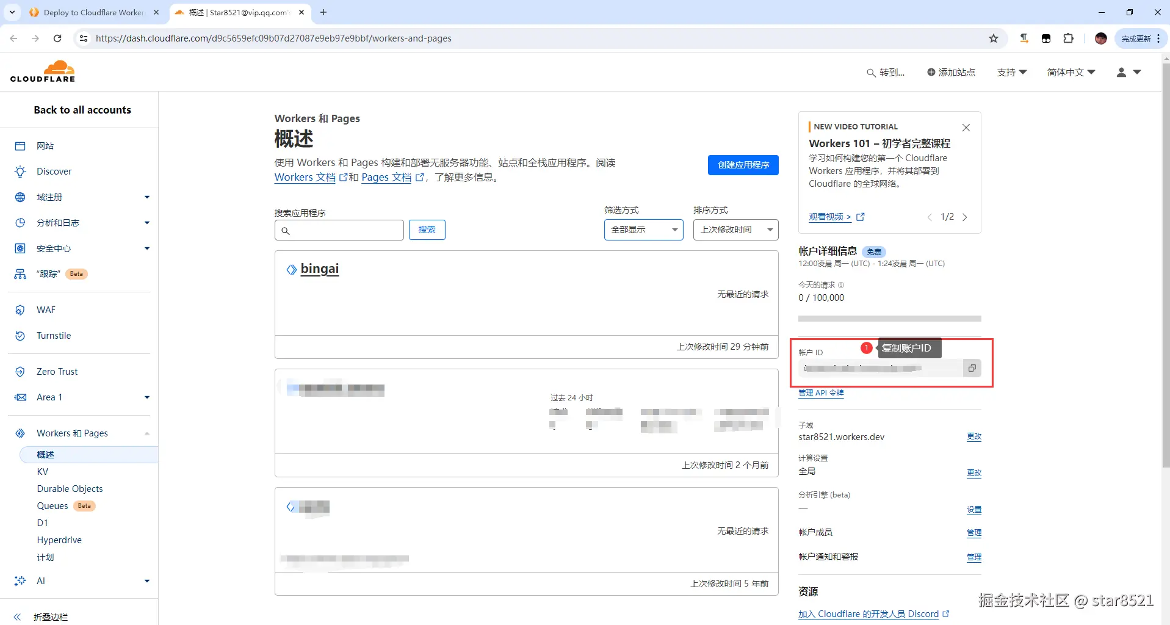Click Back to all accounts
Viewport: 1170px width, 625px height.
[82, 110]
